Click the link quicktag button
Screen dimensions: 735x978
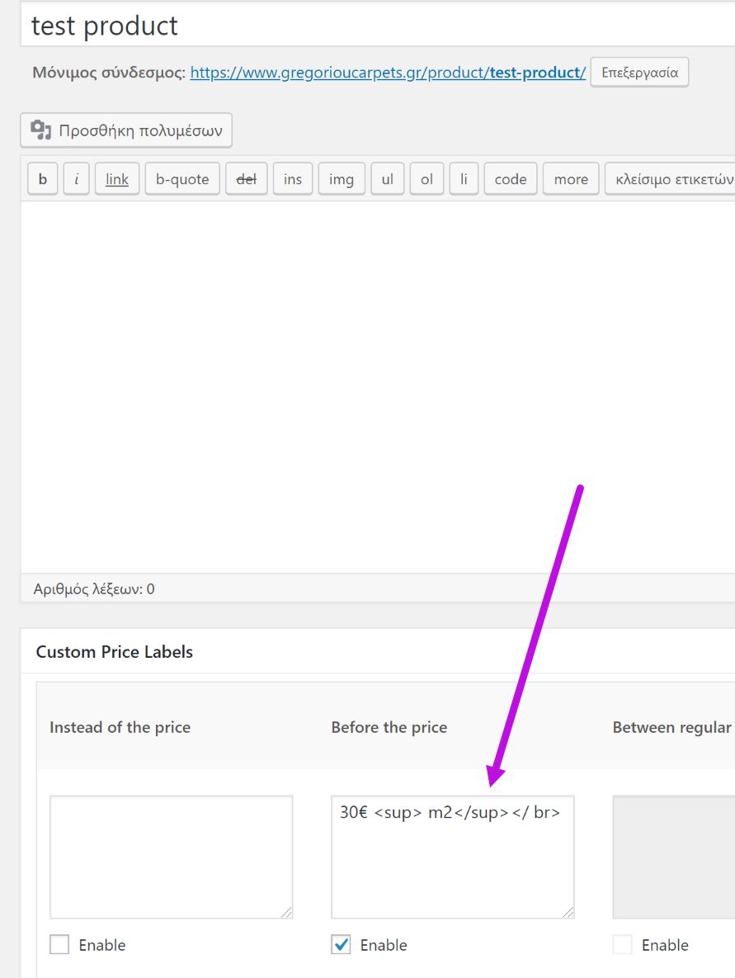pos(117,179)
